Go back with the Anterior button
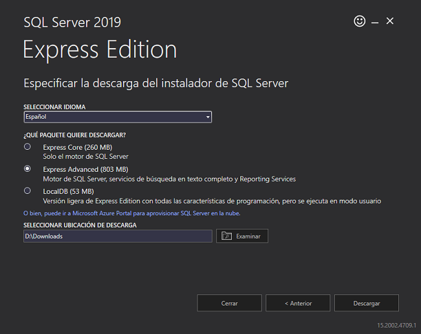 point(298,303)
